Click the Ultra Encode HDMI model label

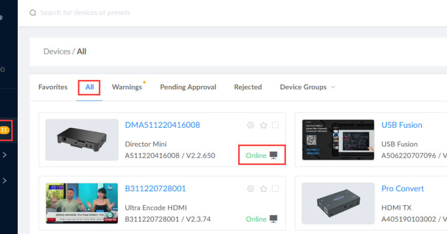point(156,207)
